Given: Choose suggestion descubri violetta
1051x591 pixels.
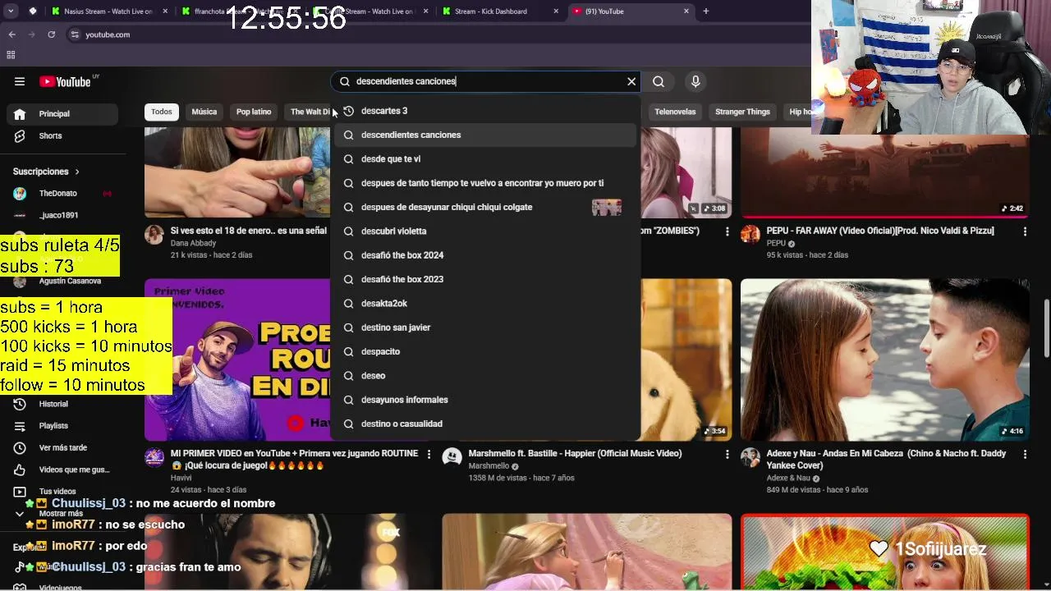Looking at the screenshot, I should click(484, 231).
